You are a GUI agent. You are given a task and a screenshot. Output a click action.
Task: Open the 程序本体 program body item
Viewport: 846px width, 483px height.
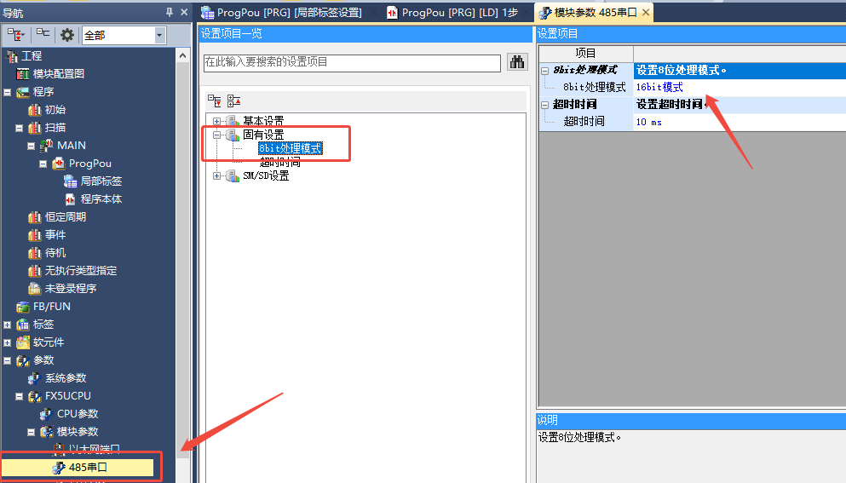click(101, 199)
